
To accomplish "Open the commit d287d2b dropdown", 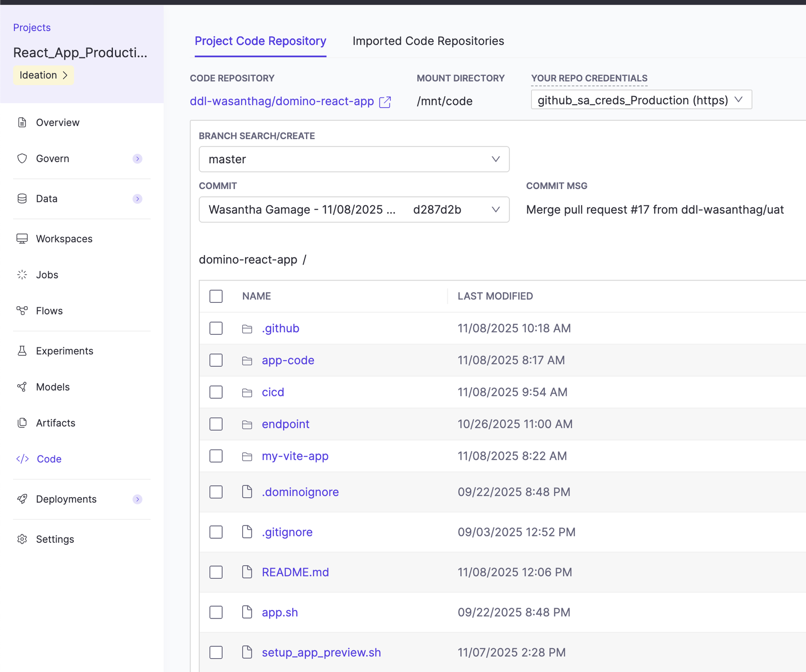I will click(354, 210).
